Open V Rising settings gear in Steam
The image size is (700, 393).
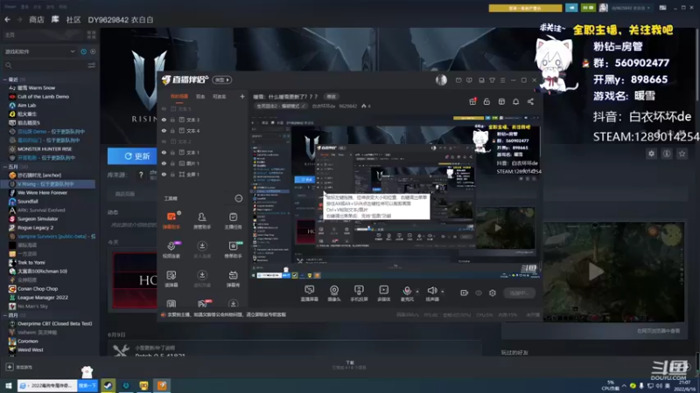(x=651, y=154)
